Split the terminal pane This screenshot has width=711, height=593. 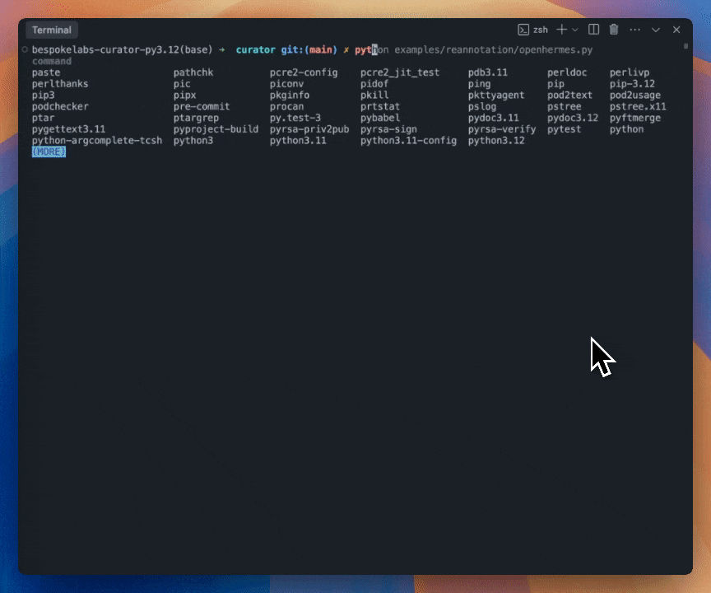[594, 30]
